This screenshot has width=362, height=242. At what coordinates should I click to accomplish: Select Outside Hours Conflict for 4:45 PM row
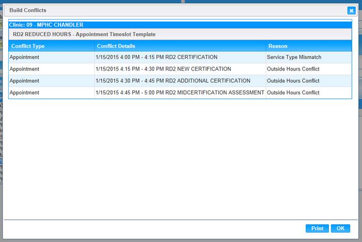[x=309, y=93]
